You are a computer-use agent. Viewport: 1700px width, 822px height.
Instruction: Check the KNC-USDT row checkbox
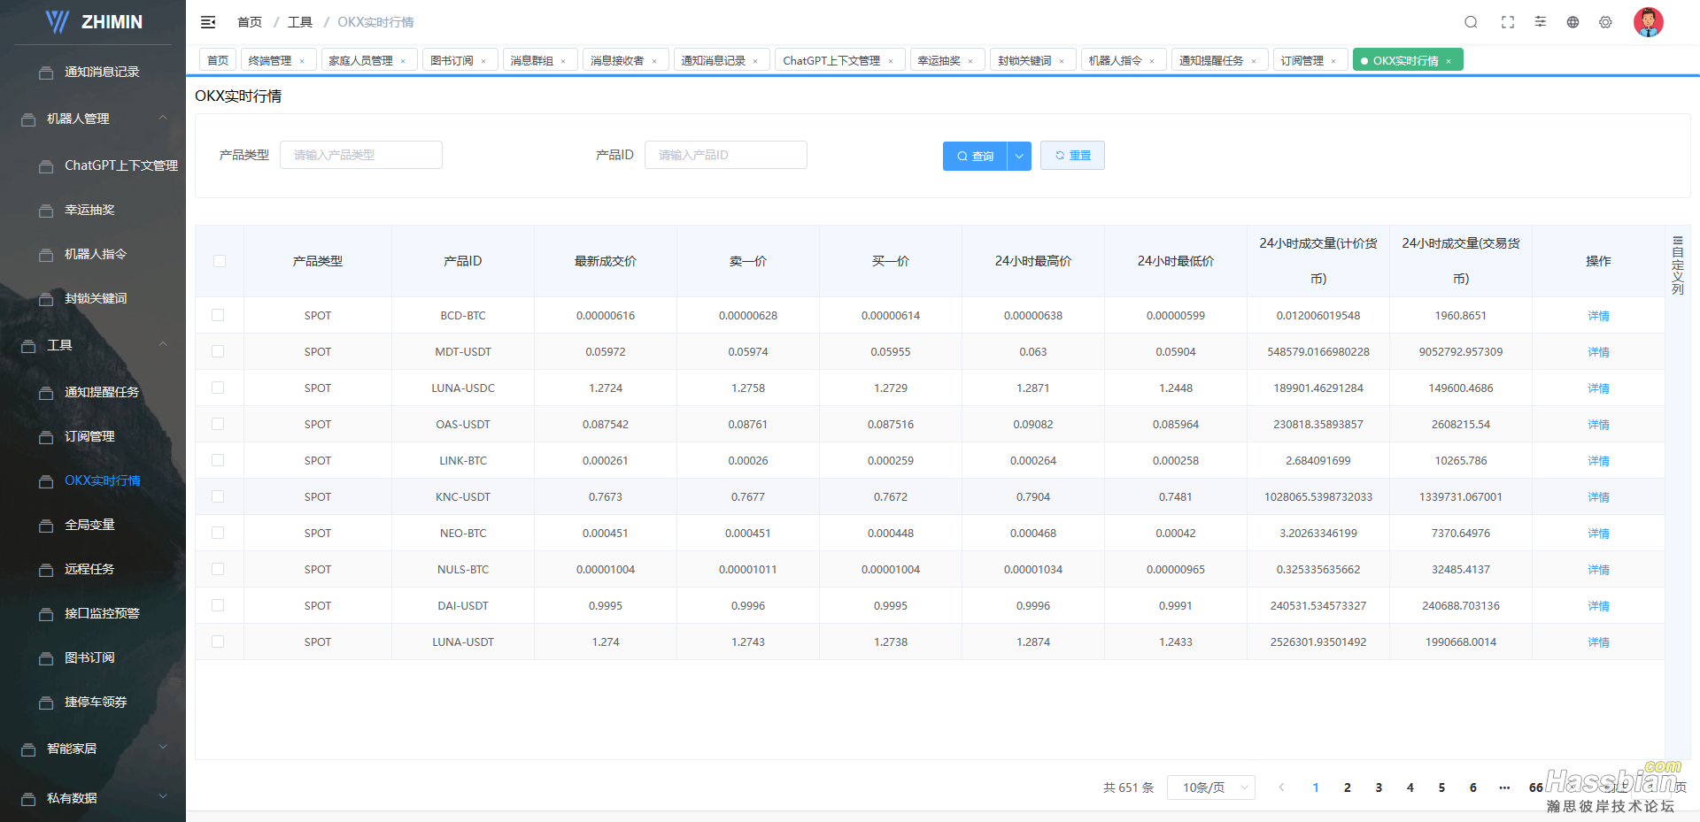pos(218,496)
